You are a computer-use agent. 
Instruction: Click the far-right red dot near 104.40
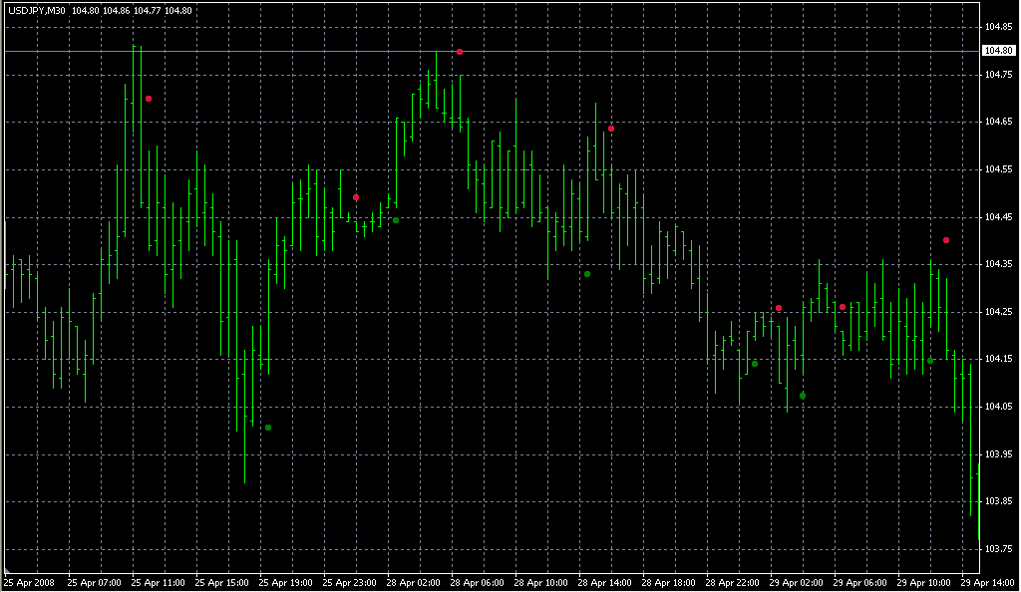(x=946, y=240)
